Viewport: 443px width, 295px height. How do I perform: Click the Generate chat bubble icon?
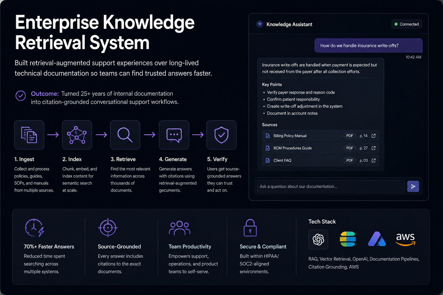coord(174,135)
